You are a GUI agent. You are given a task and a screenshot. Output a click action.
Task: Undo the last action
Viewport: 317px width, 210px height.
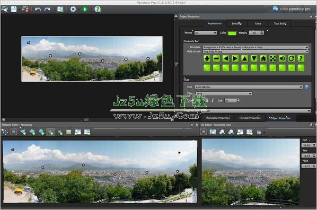click(38, 10)
